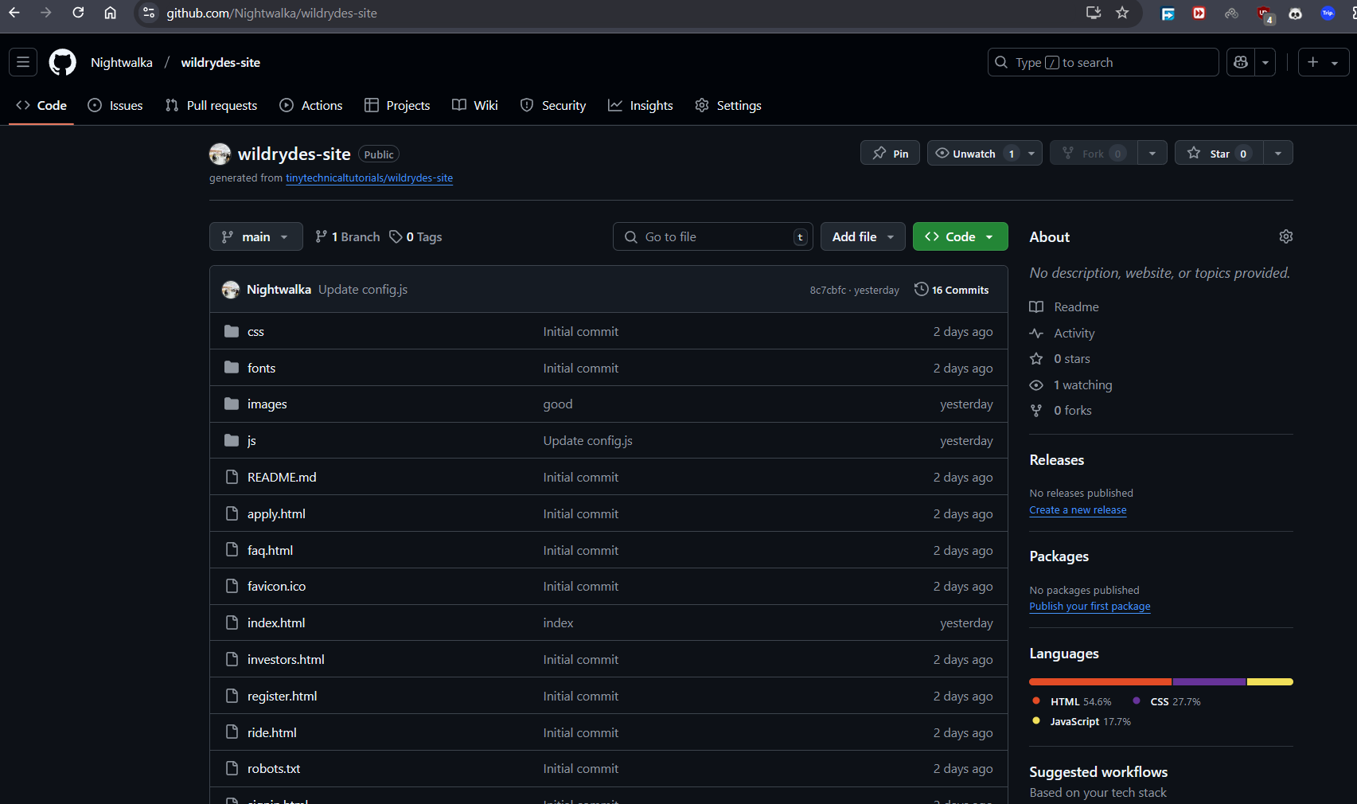Image resolution: width=1357 pixels, height=804 pixels.
Task: Switch to the Actions tab
Action: point(311,105)
